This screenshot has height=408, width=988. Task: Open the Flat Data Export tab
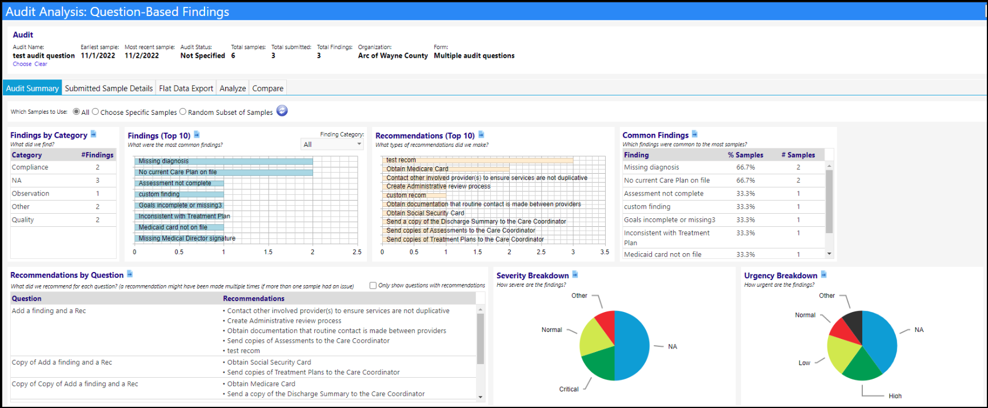[186, 88]
